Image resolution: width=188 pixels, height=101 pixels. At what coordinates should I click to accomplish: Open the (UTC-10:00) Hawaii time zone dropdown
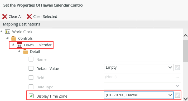coord(139,95)
